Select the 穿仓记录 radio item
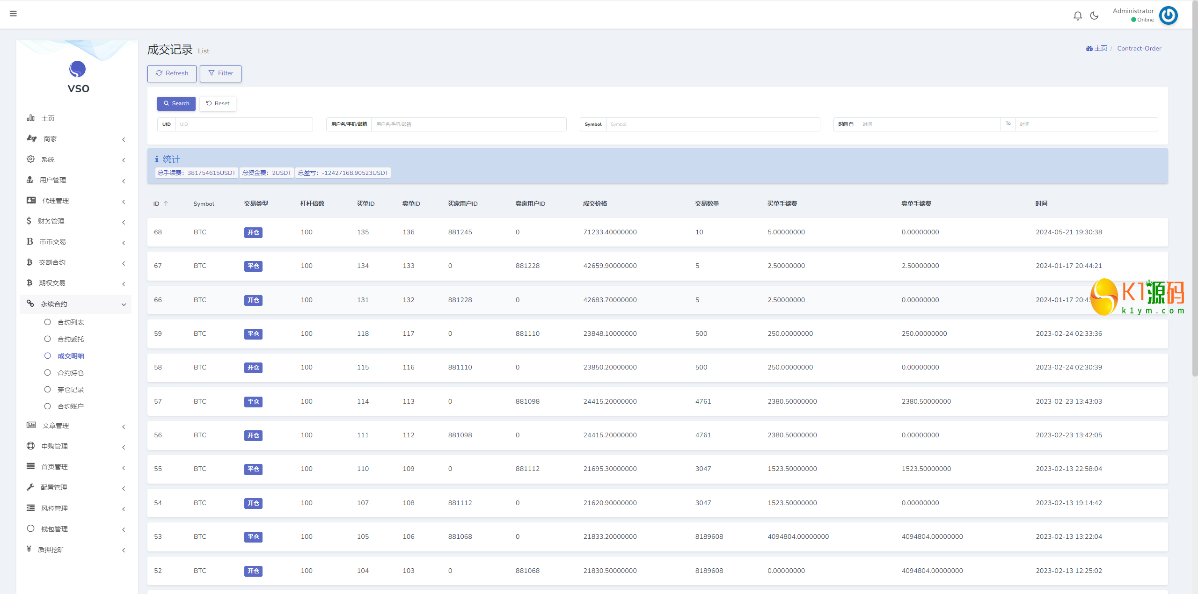The height and width of the screenshot is (594, 1198). (x=48, y=389)
